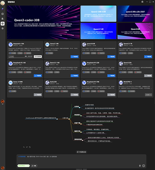
Task: Open the settings gear in the left sidebar
Action: point(3,28)
